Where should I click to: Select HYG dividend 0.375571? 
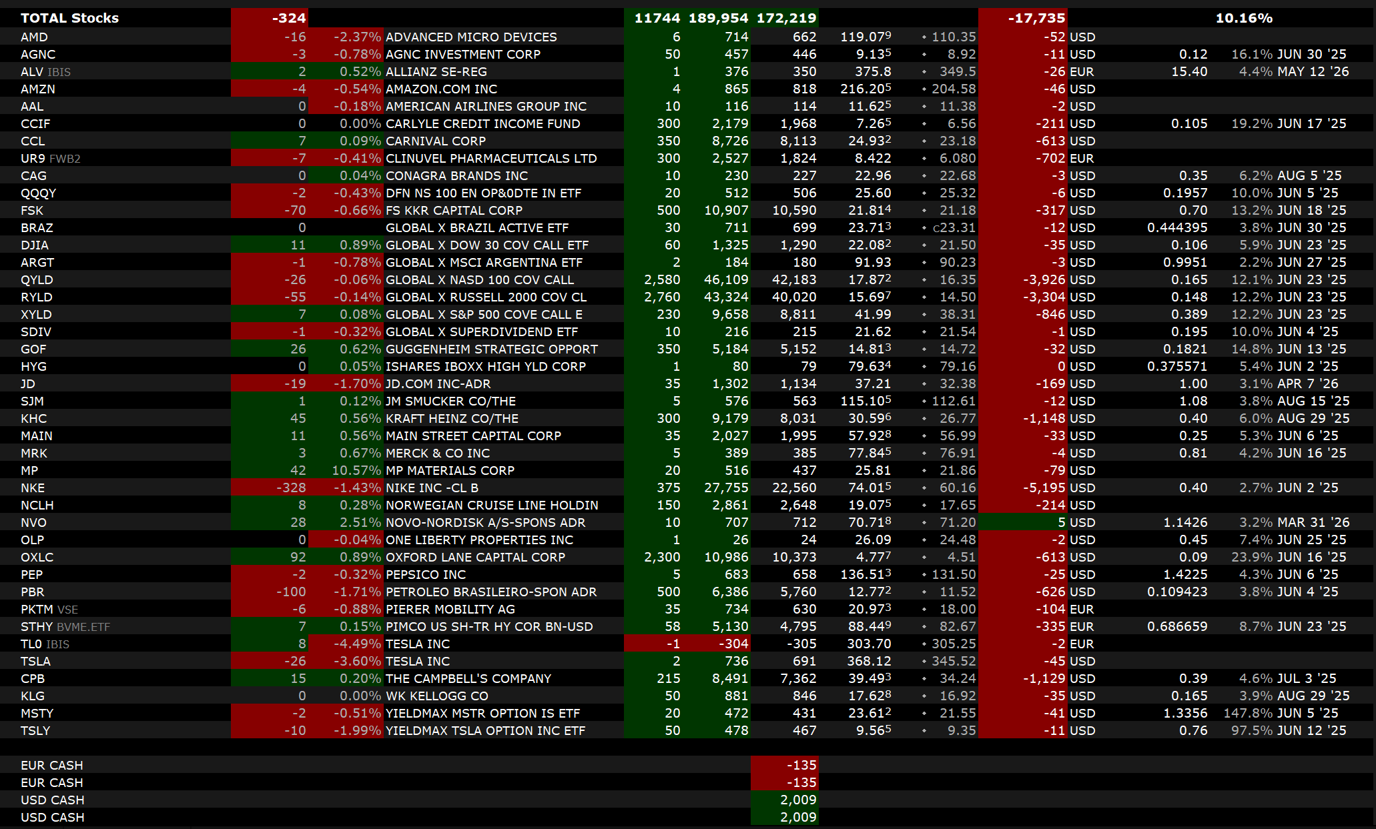tap(1177, 366)
